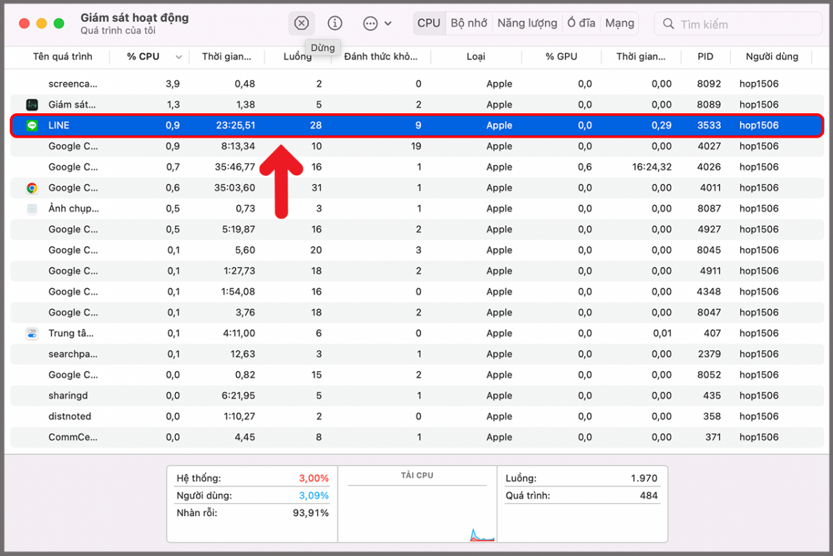Image resolution: width=833 pixels, height=556 pixels.
Task: Open the % CPU sort chevron
Action: coord(179,56)
